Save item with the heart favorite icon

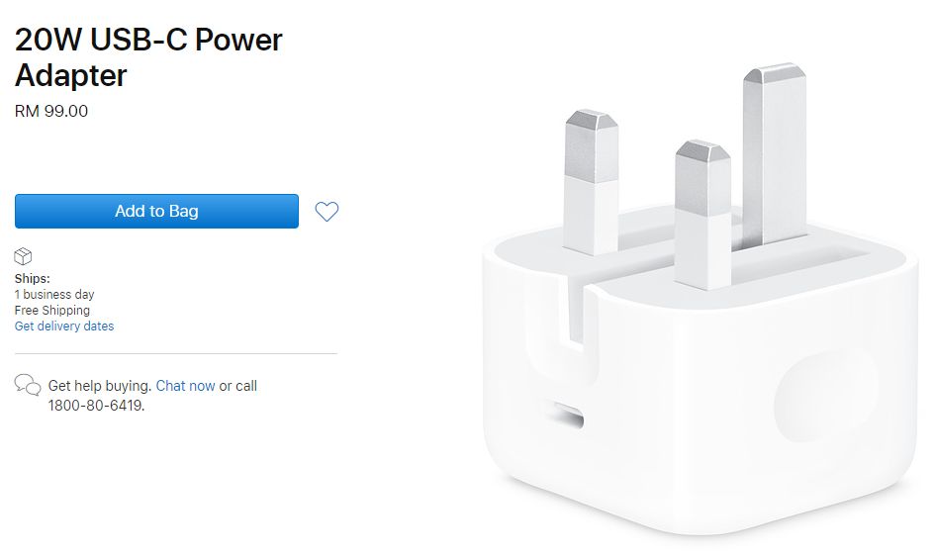coord(327,212)
